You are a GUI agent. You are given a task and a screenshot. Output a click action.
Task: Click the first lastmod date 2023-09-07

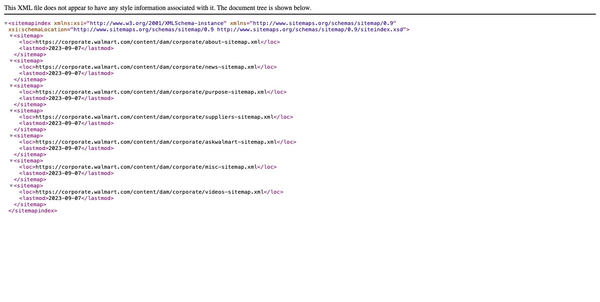pos(65,48)
